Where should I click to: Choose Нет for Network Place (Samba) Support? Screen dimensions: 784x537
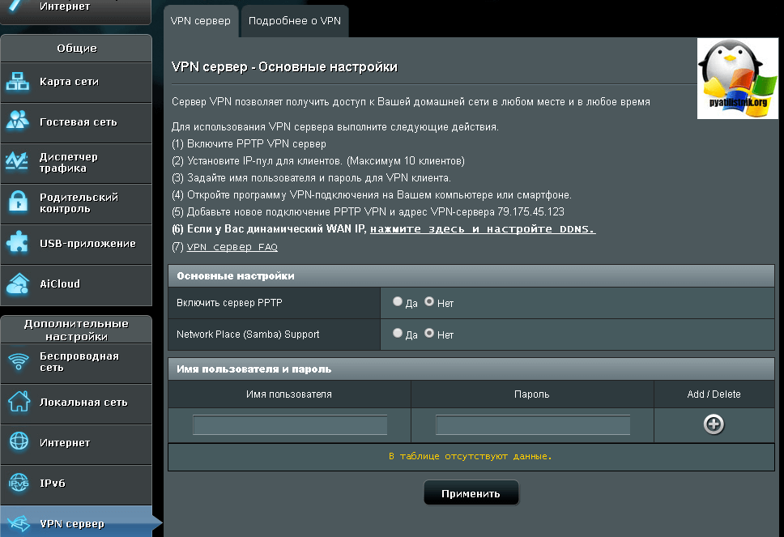429,333
